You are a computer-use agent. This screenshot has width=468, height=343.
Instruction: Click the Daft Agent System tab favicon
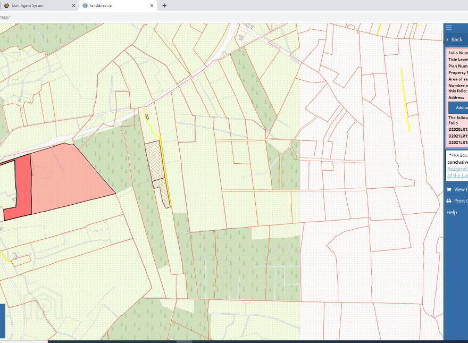[x=6, y=6]
